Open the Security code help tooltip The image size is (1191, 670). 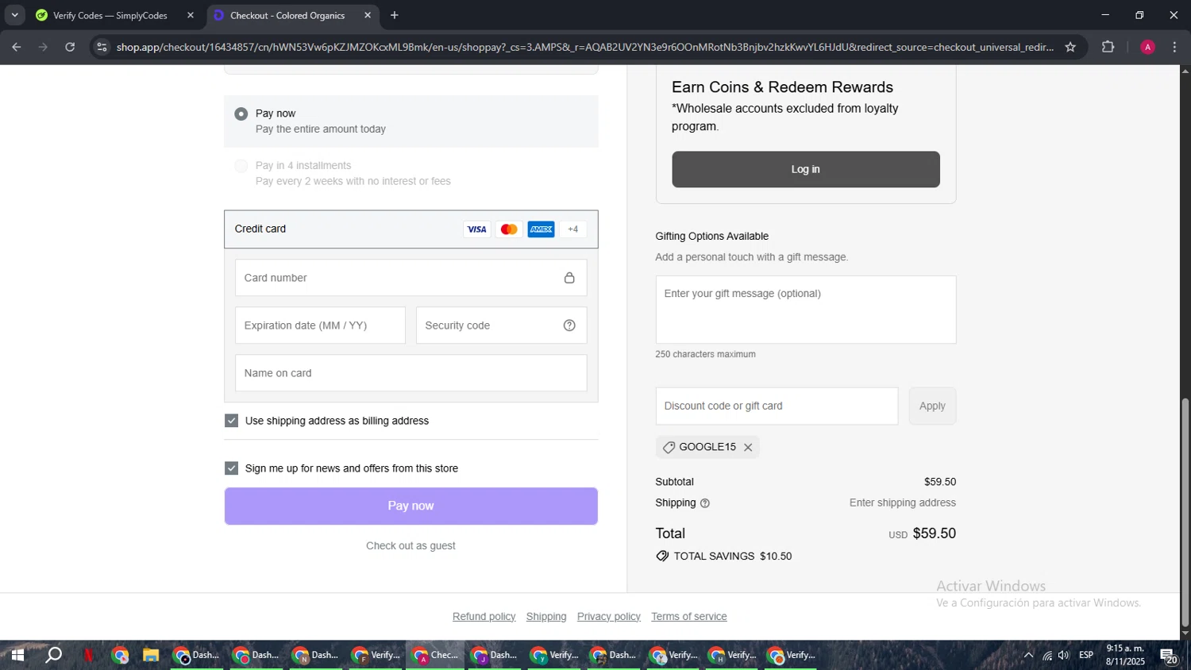569,325
